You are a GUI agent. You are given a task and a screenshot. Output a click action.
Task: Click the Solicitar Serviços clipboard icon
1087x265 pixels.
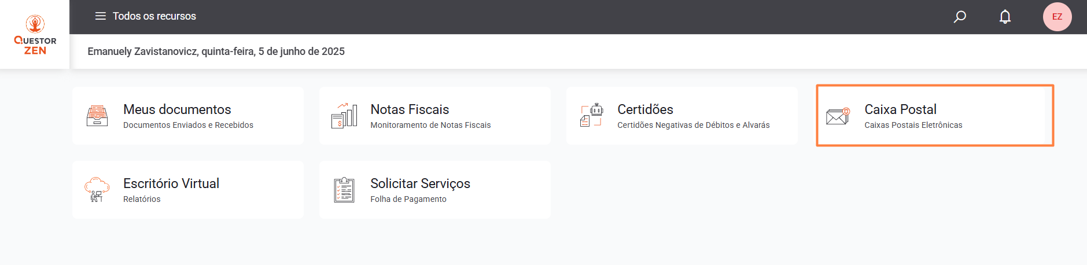click(x=344, y=190)
